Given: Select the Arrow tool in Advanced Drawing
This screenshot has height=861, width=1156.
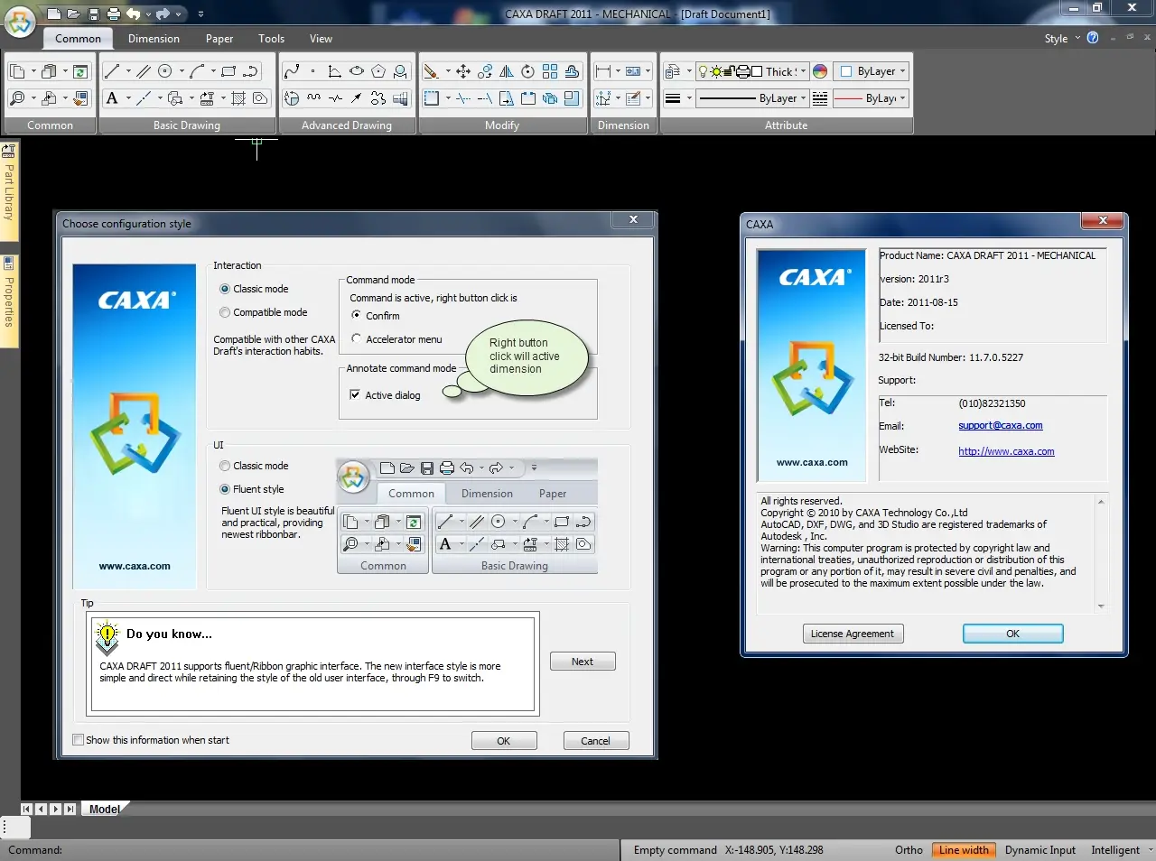Looking at the screenshot, I should pyautogui.click(x=357, y=98).
